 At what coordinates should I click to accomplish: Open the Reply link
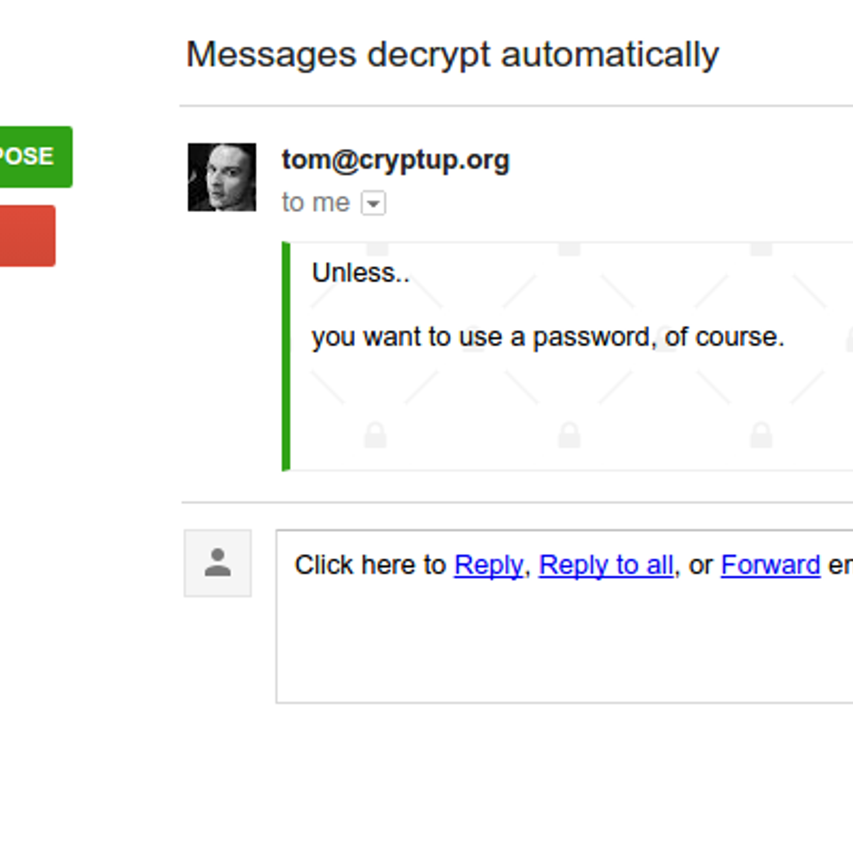(x=488, y=565)
